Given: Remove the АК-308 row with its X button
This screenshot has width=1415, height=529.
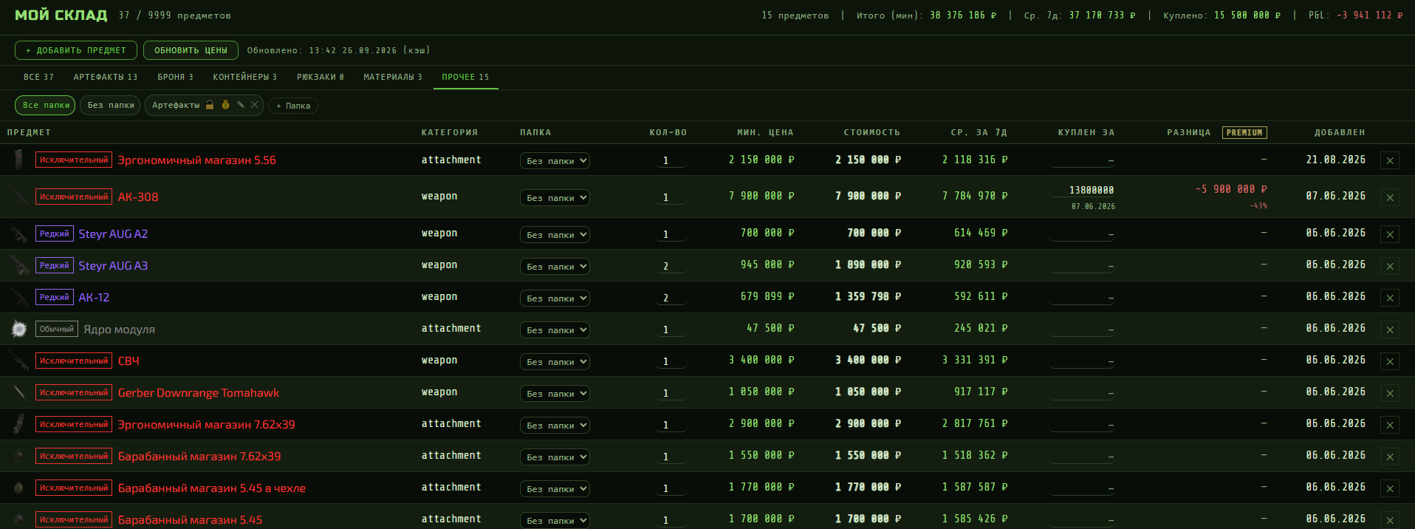Looking at the screenshot, I should point(1390,197).
